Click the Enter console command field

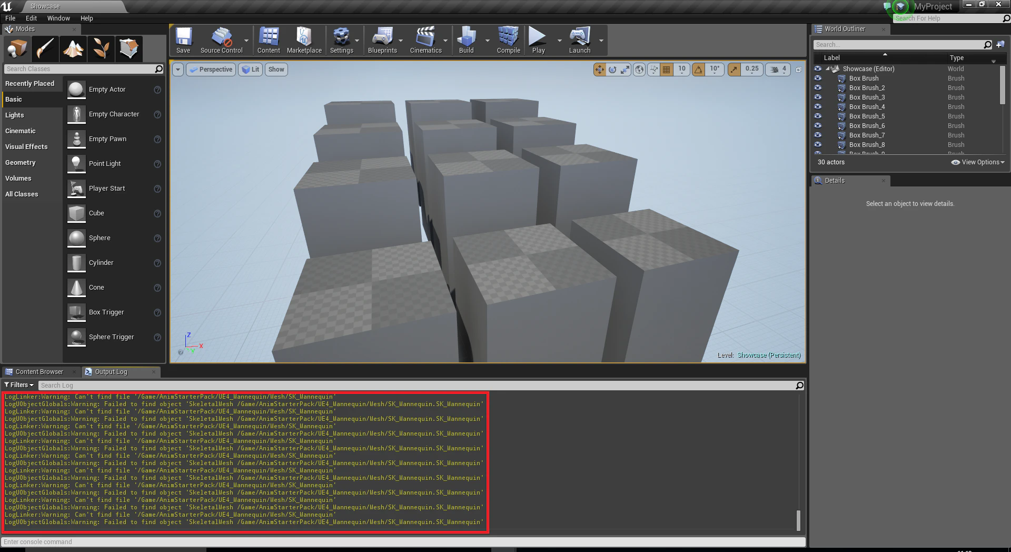pos(403,541)
